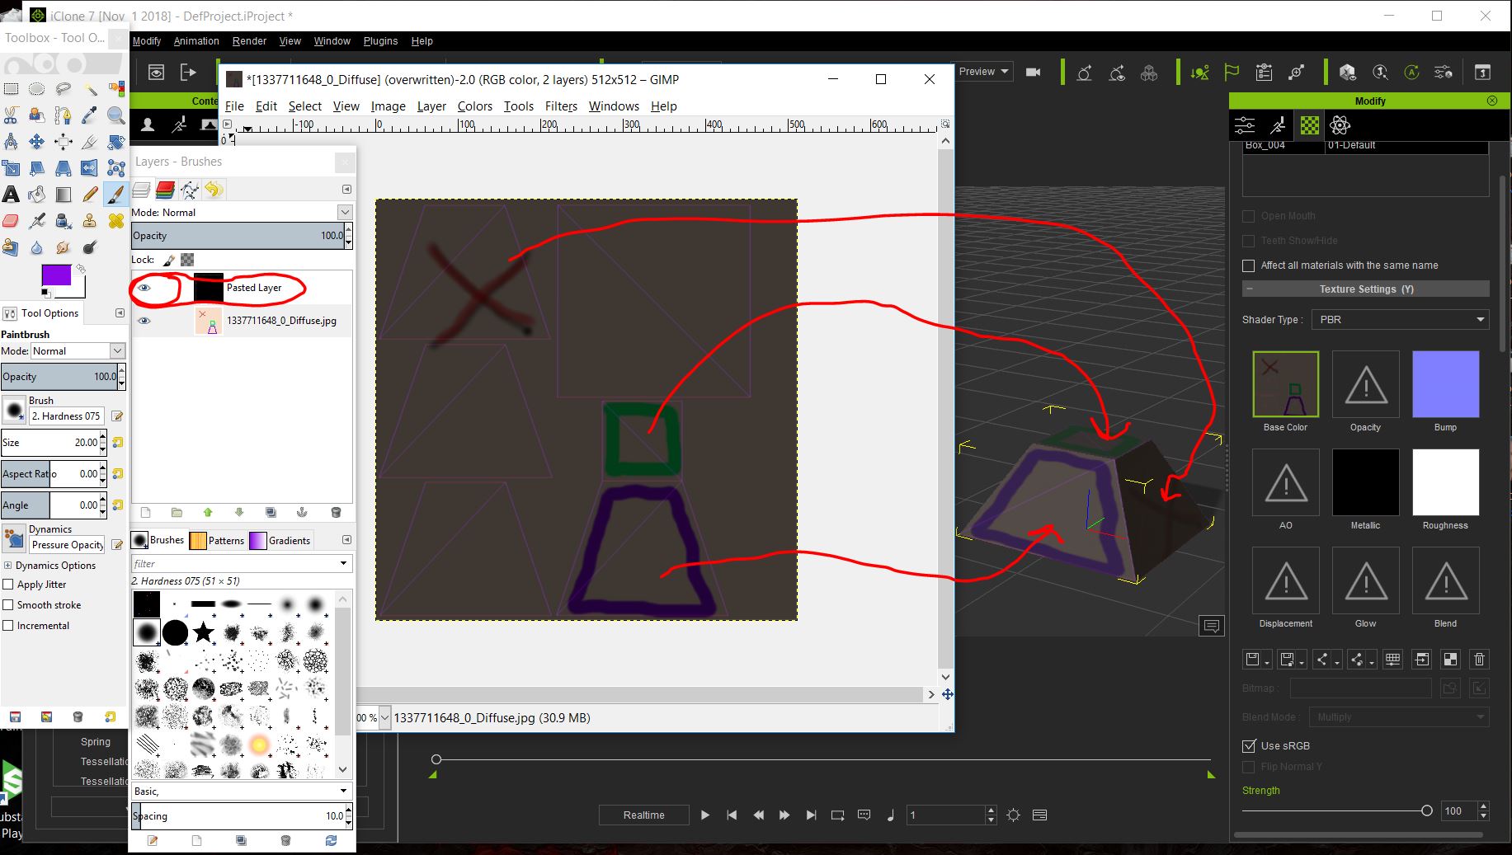The image size is (1512, 855).
Task: Select the Pasted Layer row
Action: [242, 288]
